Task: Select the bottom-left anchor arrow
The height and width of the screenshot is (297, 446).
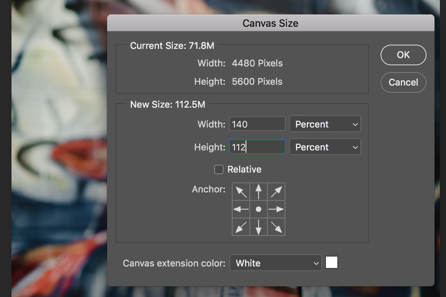Action: tap(241, 227)
